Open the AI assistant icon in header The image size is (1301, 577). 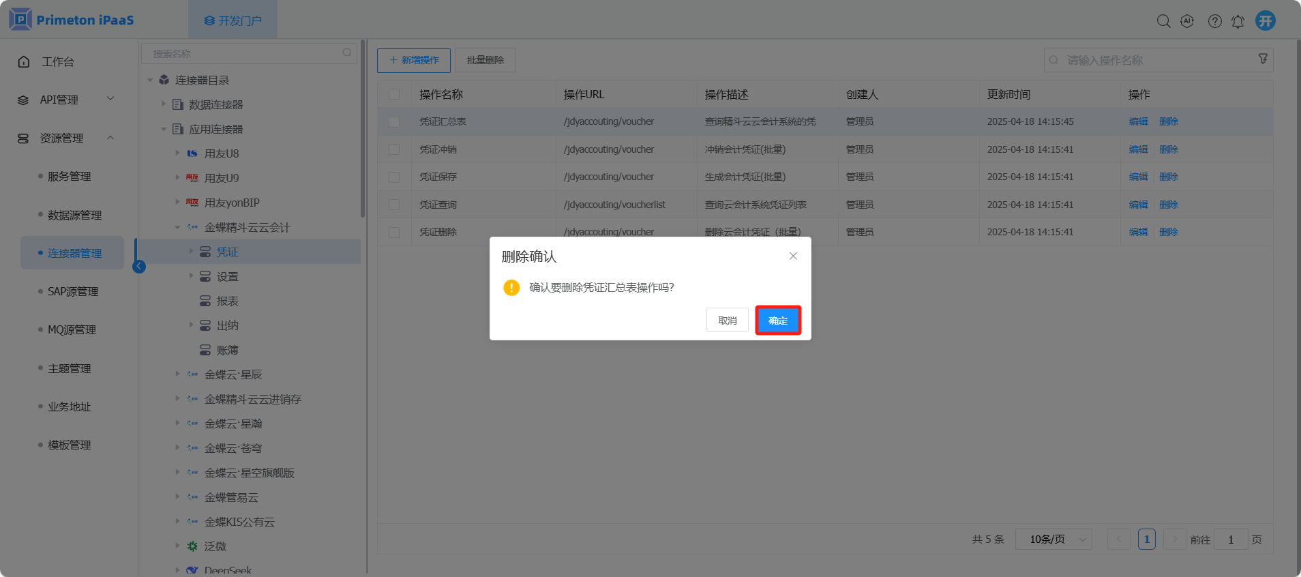click(1187, 21)
